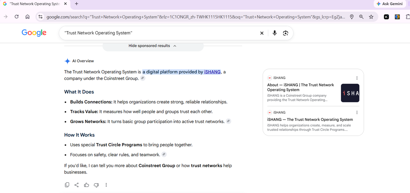Image resolution: width=410 pixels, height=193 pixels.
Task: Search by image with the lens icon
Action: tap(286, 33)
